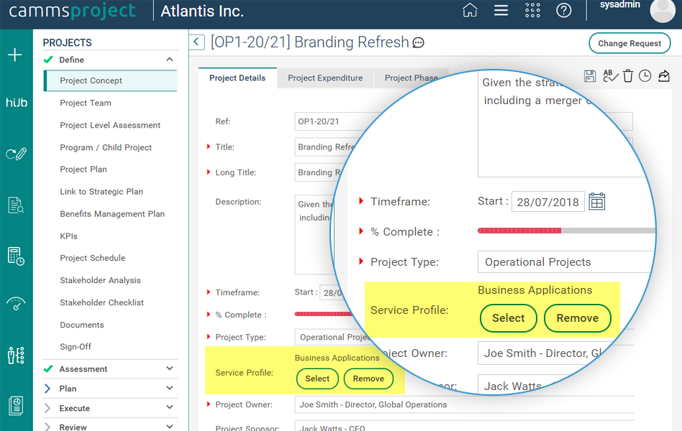Click the arrow left of Plan
Image resolution: width=682 pixels, height=431 pixels.
pyautogui.click(x=48, y=389)
